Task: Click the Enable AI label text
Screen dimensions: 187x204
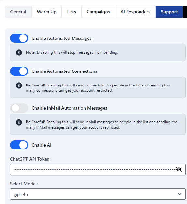Action: click(42, 145)
